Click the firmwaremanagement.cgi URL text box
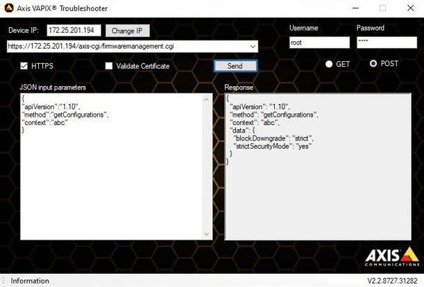 coord(133,47)
